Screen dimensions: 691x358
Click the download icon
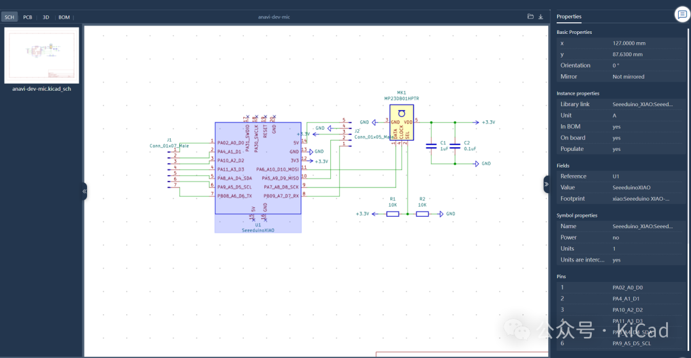coord(541,17)
